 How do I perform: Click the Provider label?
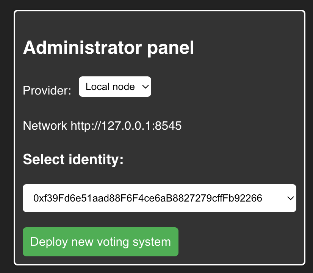47,90
